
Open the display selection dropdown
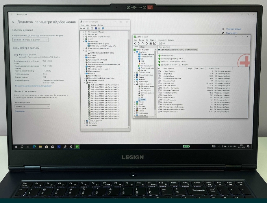(30, 40)
